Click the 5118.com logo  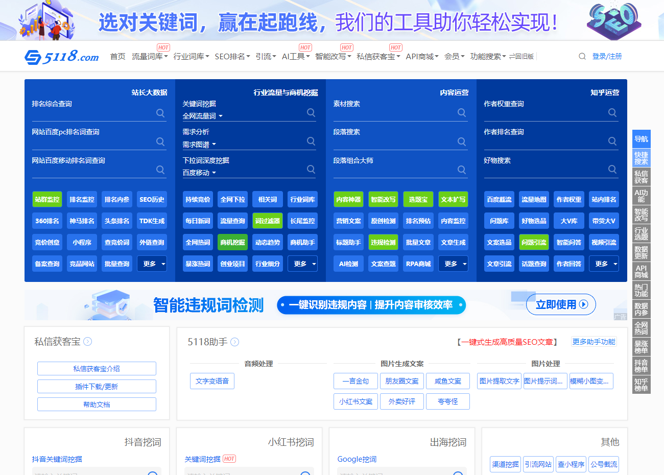click(61, 56)
